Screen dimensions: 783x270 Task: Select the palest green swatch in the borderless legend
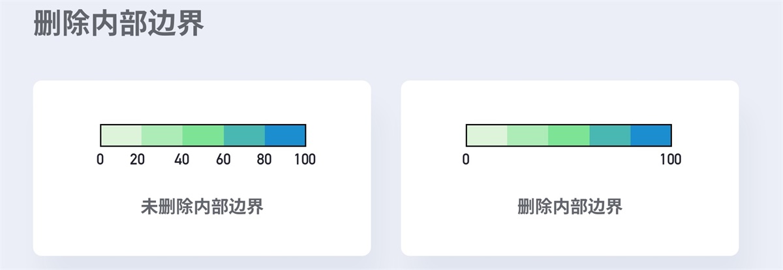(487, 135)
